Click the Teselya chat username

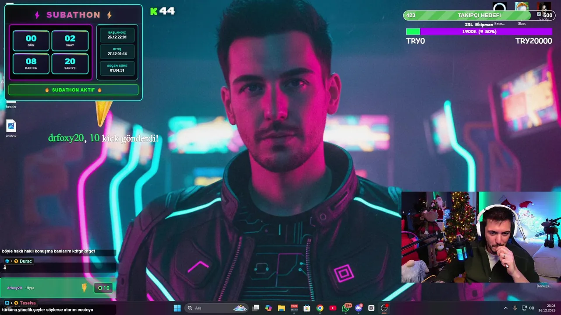pos(28,303)
